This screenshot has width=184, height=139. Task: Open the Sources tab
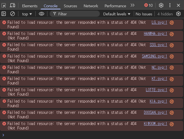click(71, 6)
